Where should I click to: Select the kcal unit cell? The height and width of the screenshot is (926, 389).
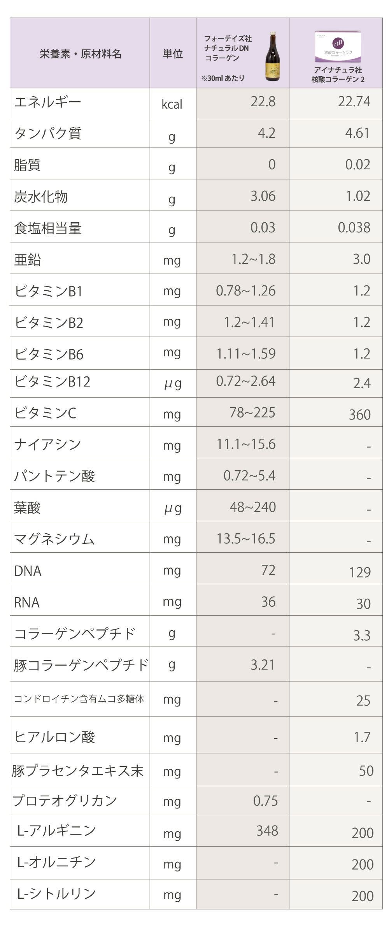click(172, 104)
